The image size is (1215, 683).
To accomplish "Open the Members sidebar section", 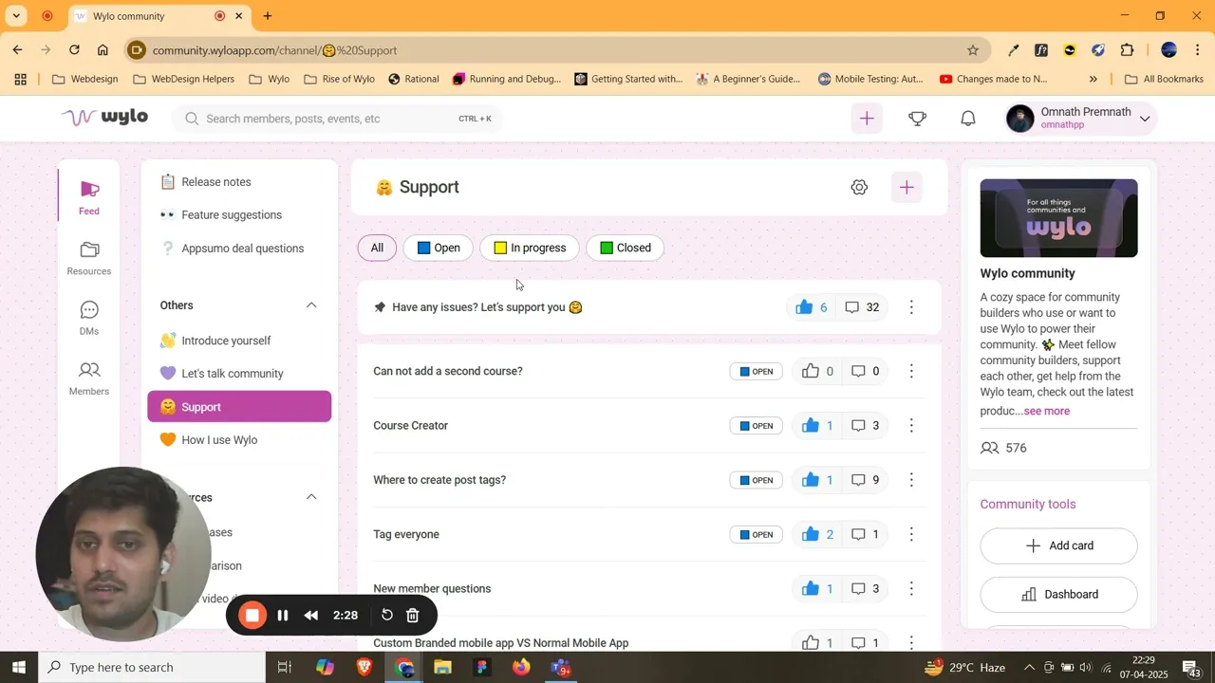I will click(x=89, y=378).
